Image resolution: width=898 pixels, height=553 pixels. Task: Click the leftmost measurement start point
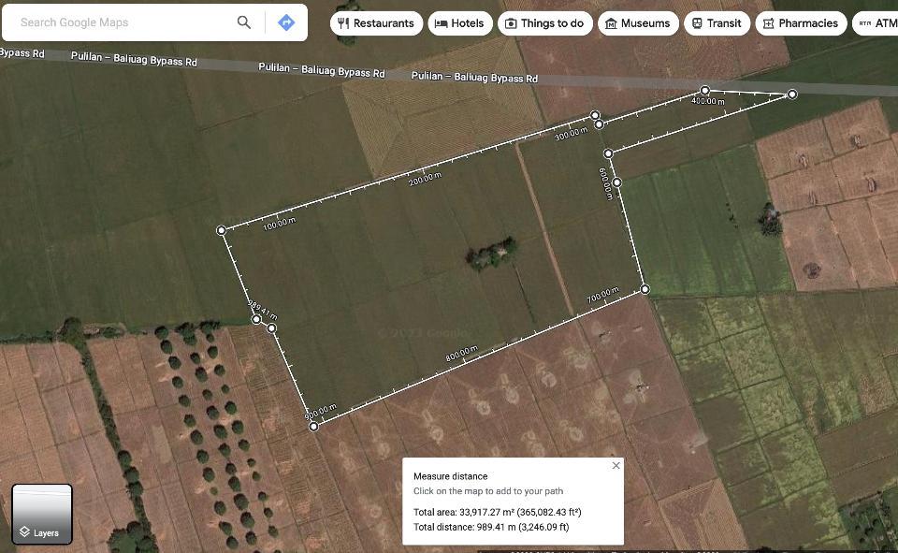tap(222, 230)
